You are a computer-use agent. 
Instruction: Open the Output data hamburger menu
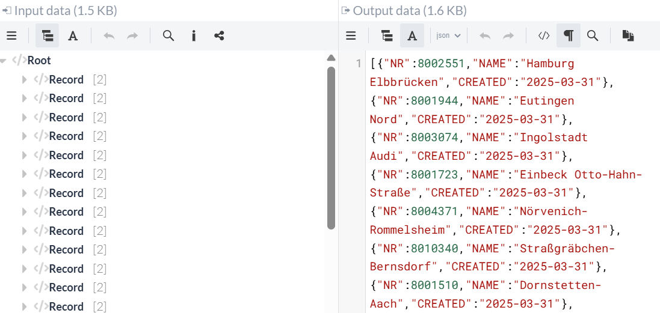351,36
